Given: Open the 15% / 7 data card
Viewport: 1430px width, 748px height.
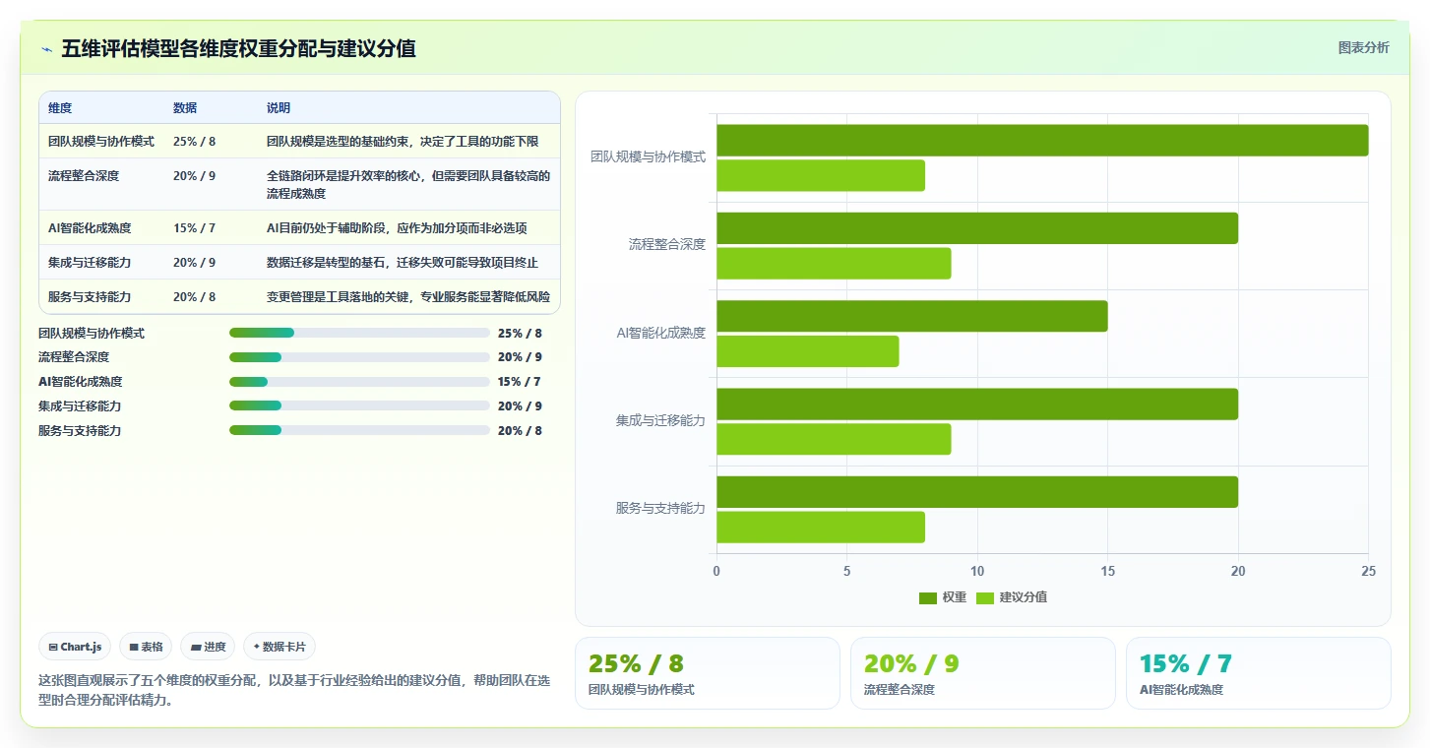Looking at the screenshot, I should click(x=1259, y=673).
